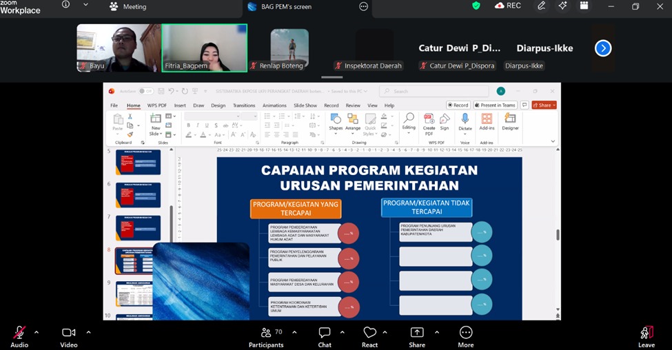The image size is (672, 350).
Task: Expand video options caret next to Video
Action: [x=88, y=332]
